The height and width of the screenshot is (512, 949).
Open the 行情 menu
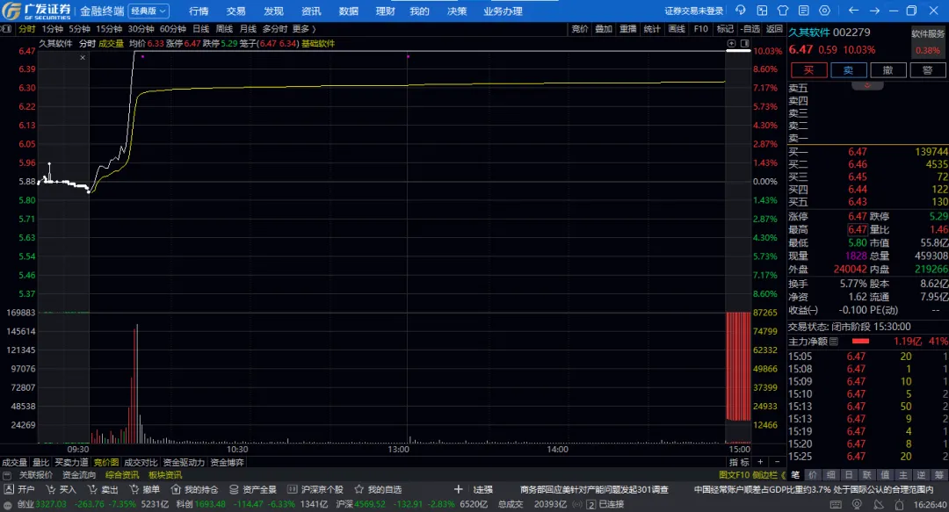(199, 11)
